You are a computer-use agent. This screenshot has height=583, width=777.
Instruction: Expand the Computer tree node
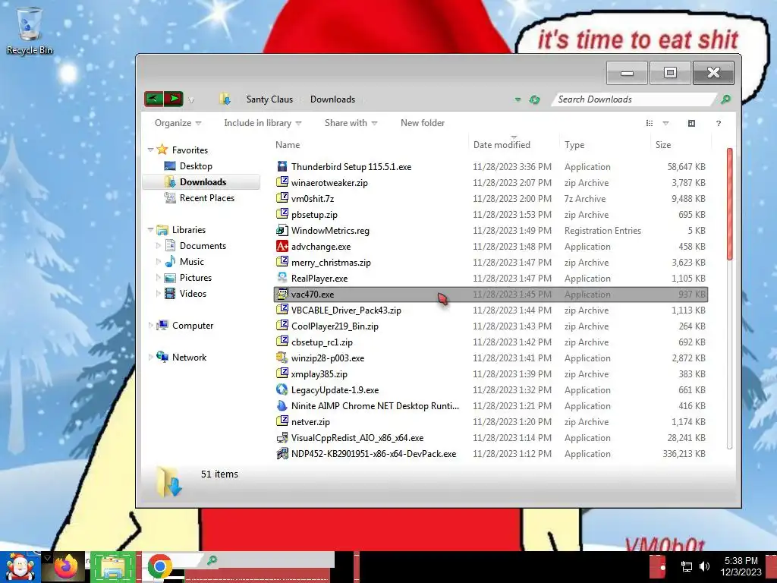pyautogui.click(x=151, y=325)
